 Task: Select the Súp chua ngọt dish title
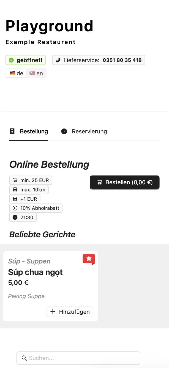point(36,272)
